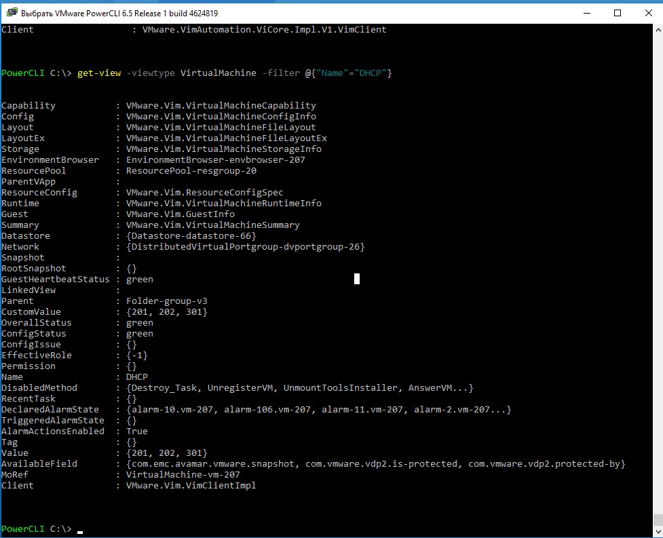Click the PowerCLI window icon in title bar
The height and width of the screenshot is (538, 663).
point(12,13)
